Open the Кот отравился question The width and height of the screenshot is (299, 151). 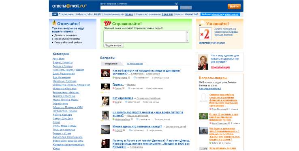pyautogui.click(x=123, y=98)
